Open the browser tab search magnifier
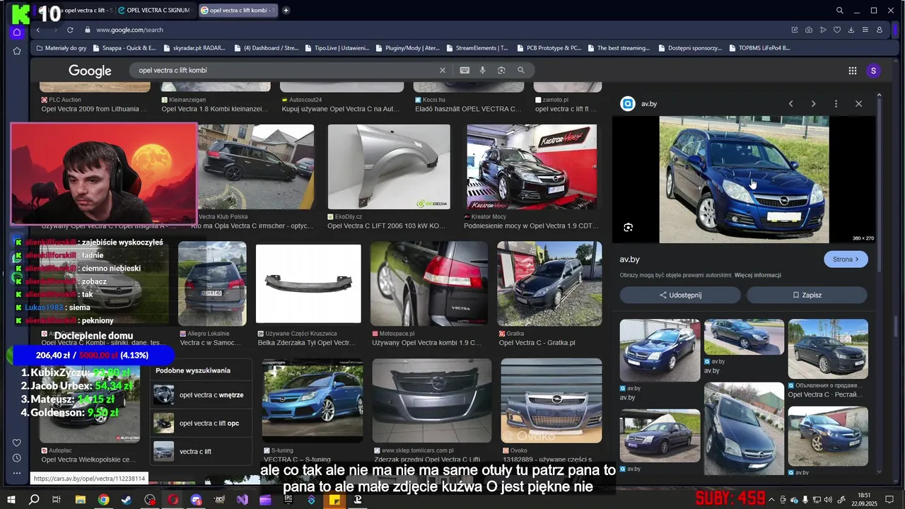 [x=839, y=11]
